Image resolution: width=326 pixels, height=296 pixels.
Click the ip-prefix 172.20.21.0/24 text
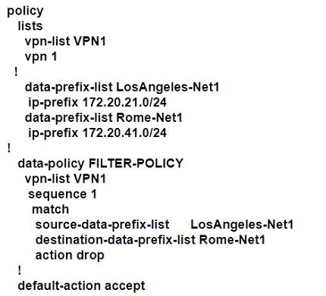coord(97,102)
